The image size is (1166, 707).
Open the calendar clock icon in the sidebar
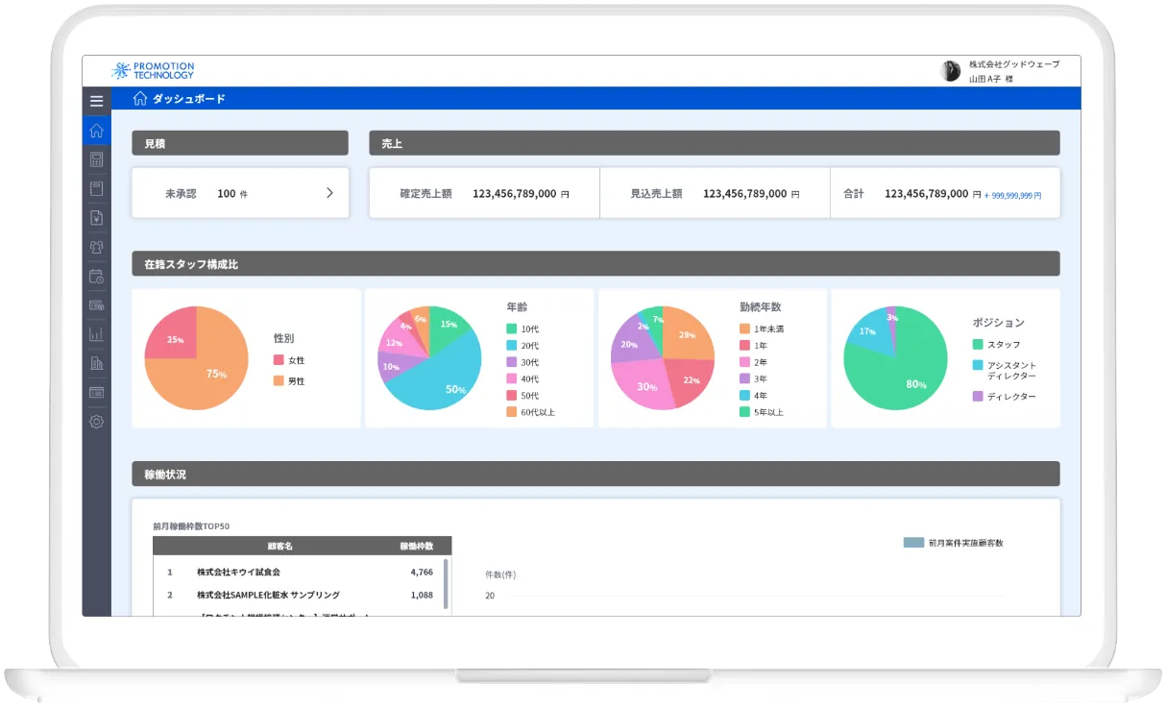[x=96, y=277]
